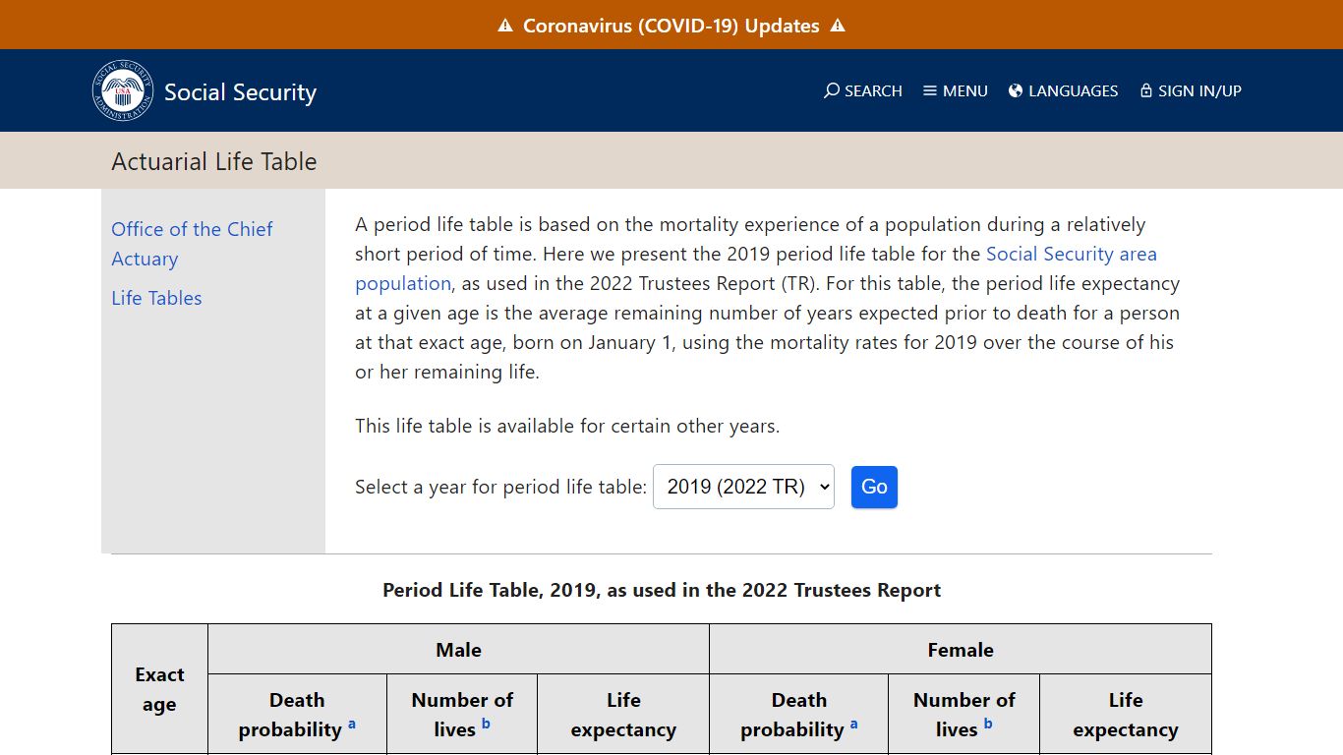The height and width of the screenshot is (755, 1343).
Task: Open footnote b beside Female Number of lives
Action: click(988, 724)
